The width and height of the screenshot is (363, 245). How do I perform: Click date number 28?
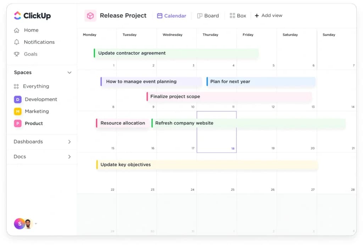(353, 189)
